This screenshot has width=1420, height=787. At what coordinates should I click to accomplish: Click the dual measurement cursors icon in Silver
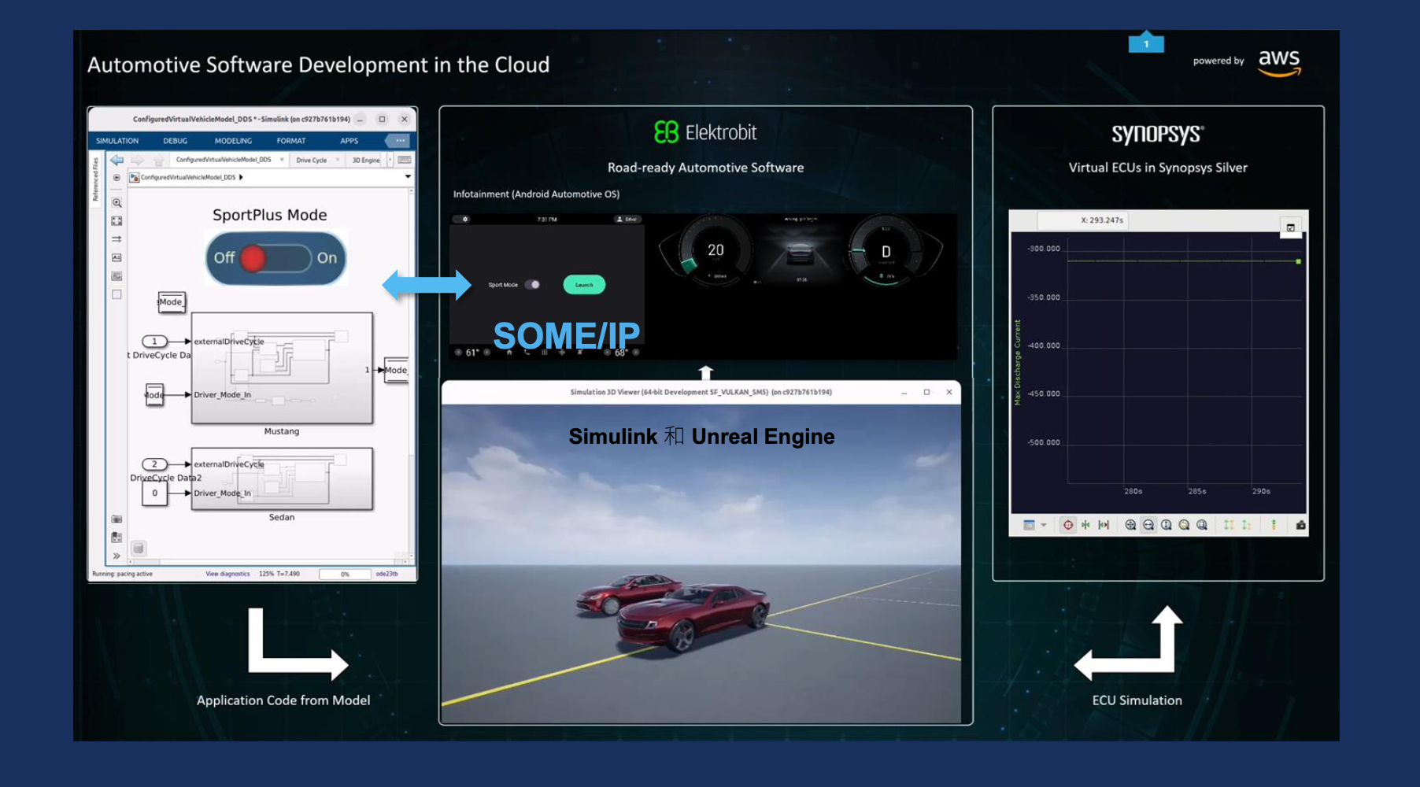1104,525
